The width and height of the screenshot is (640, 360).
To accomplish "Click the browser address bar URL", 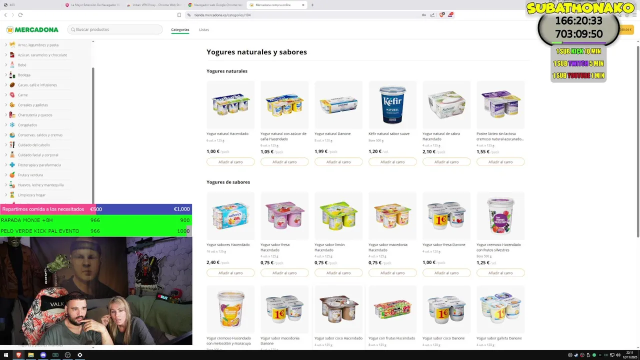I will (x=222, y=15).
